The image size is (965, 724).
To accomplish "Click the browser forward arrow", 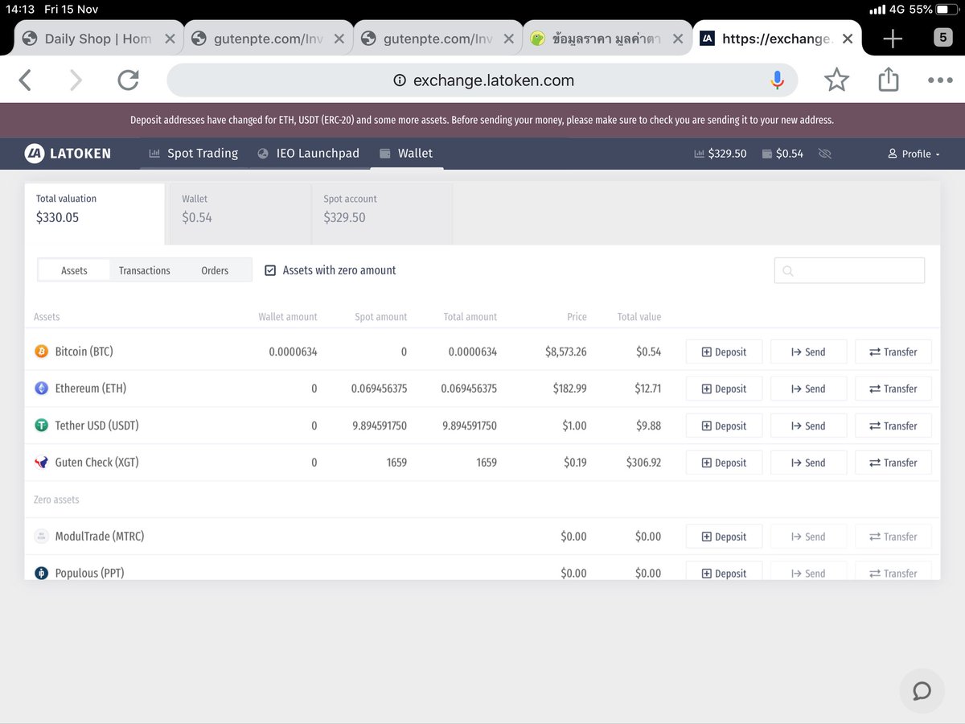I will pos(76,80).
